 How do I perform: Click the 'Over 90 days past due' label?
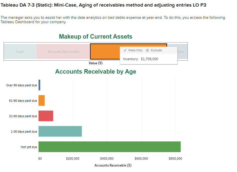point(22,85)
